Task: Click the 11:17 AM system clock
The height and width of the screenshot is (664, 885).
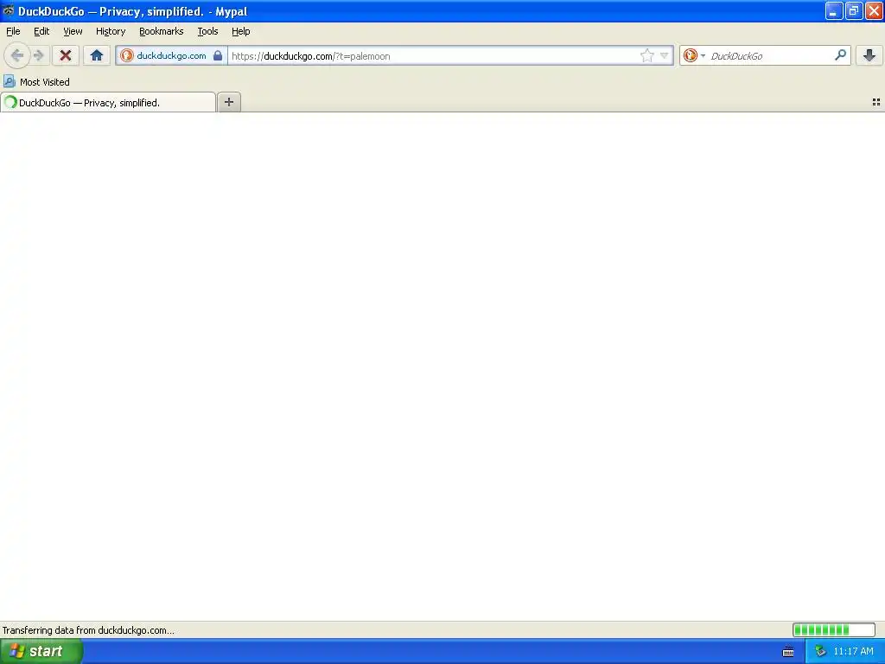Action: tap(853, 651)
